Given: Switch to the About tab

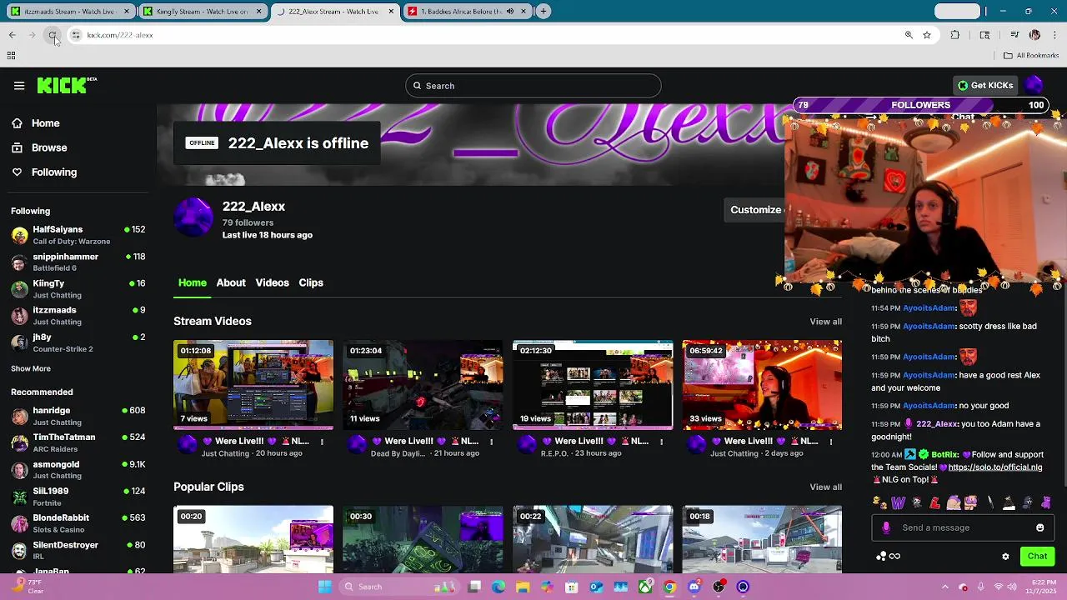Looking at the screenshot, I should [231, 282].
